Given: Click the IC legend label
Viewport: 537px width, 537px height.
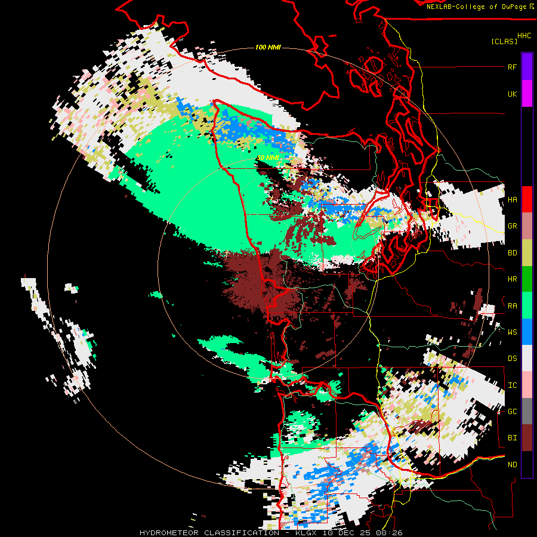Looking at the screenshot, I should 512,385.
